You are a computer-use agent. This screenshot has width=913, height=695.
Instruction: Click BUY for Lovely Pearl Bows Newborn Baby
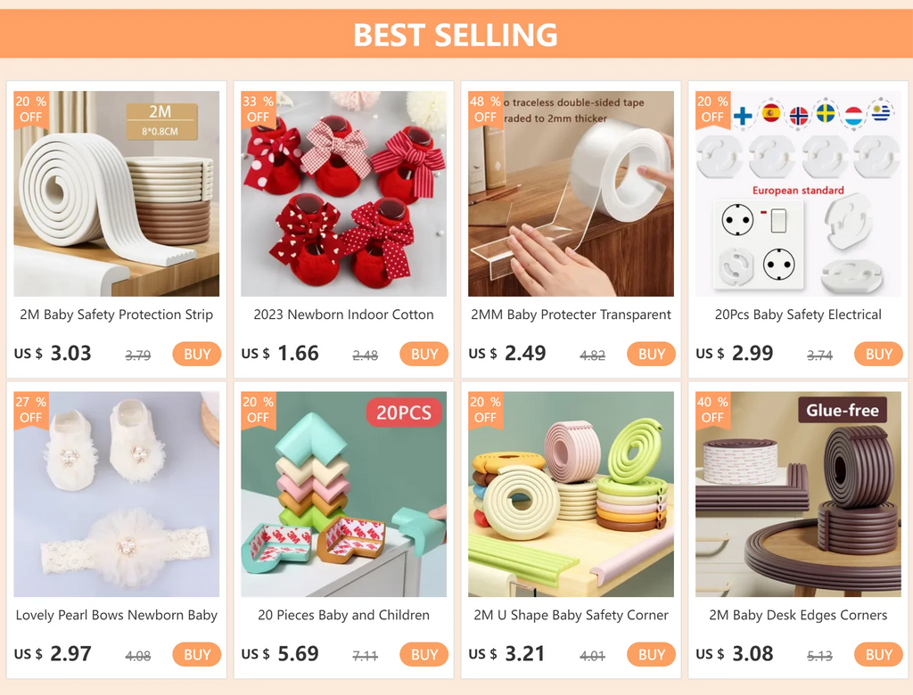coord(197,654)
